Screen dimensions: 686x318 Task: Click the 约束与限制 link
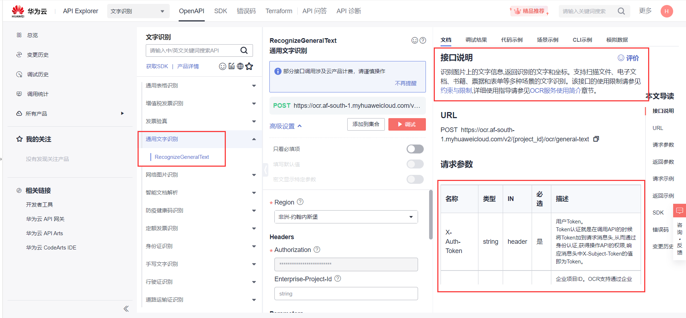(x=456, y=91)
